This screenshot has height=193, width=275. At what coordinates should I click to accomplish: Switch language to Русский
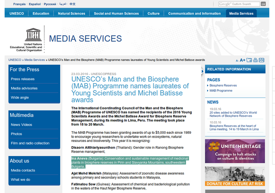click(50, 4)
